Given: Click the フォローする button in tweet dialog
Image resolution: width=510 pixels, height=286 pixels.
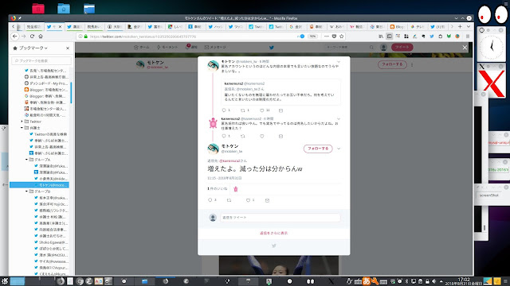Looking at the screenshot, I should [318, 149].
